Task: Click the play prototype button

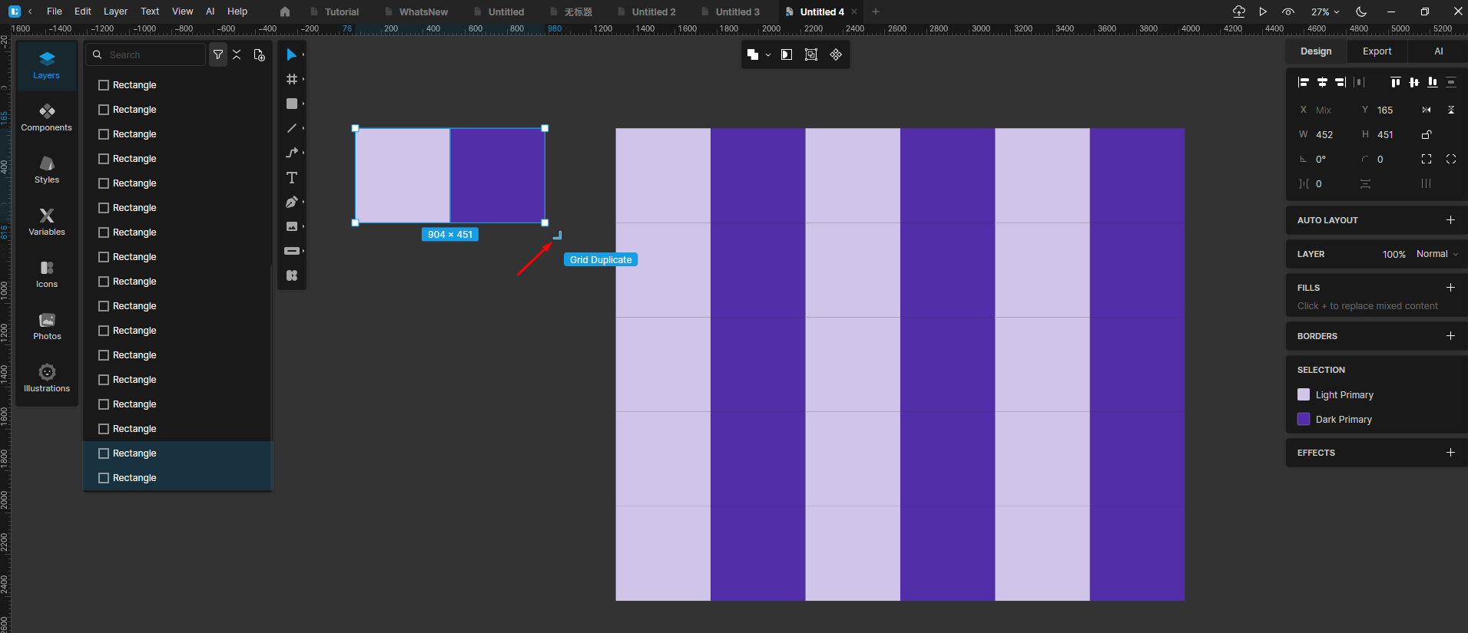Action: pos(1263,12)
